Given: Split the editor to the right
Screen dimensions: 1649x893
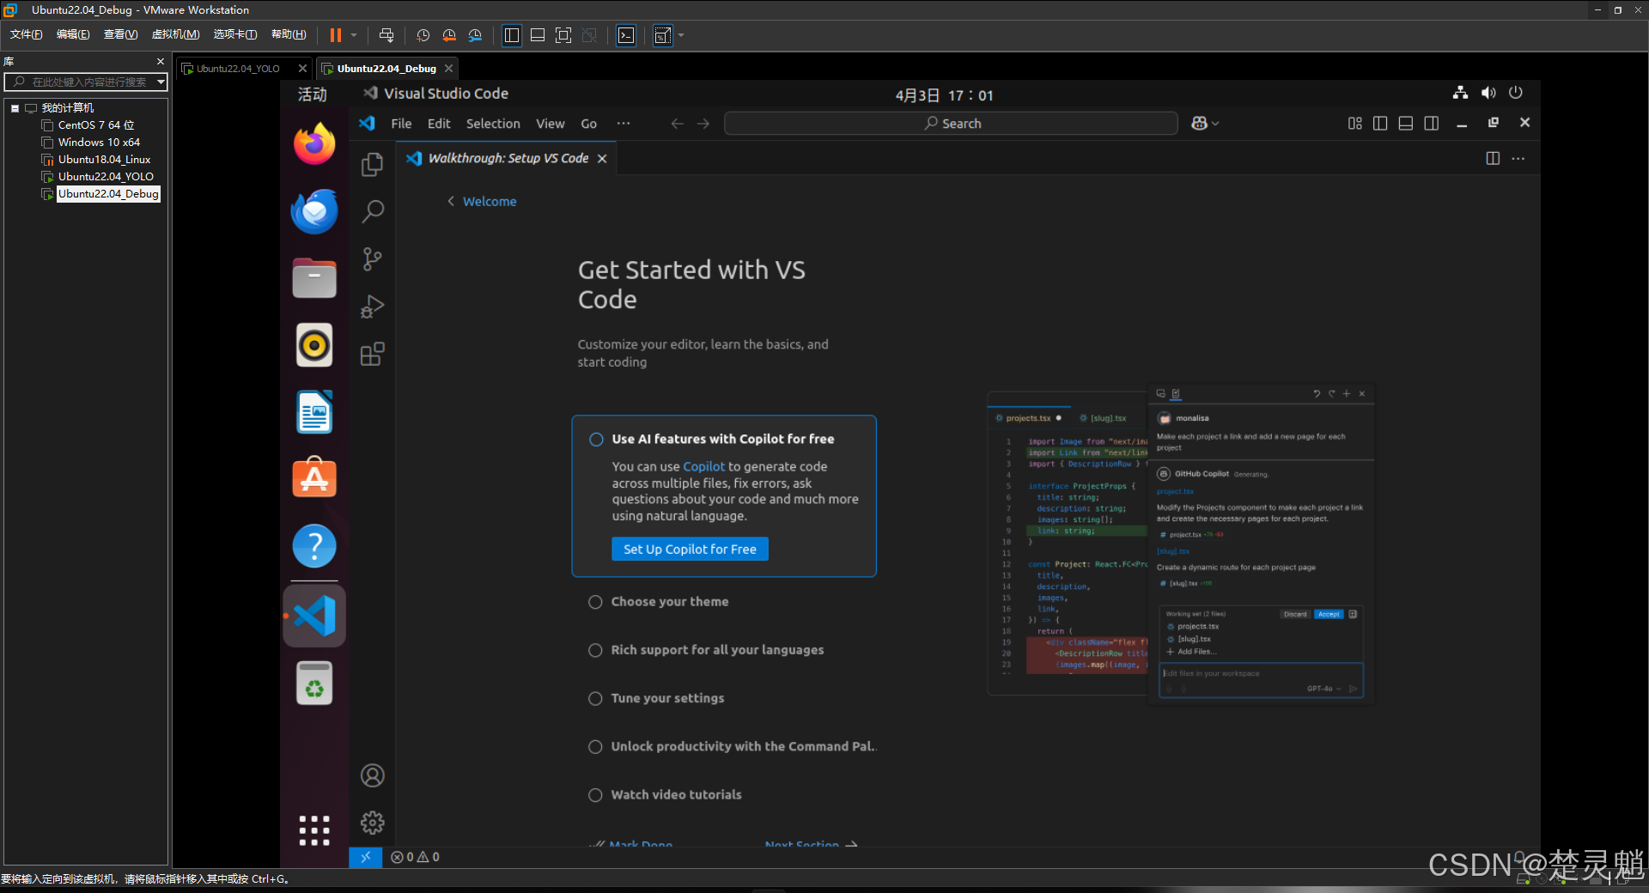Looking at the screenshot, I should (x=1493, y=159).
